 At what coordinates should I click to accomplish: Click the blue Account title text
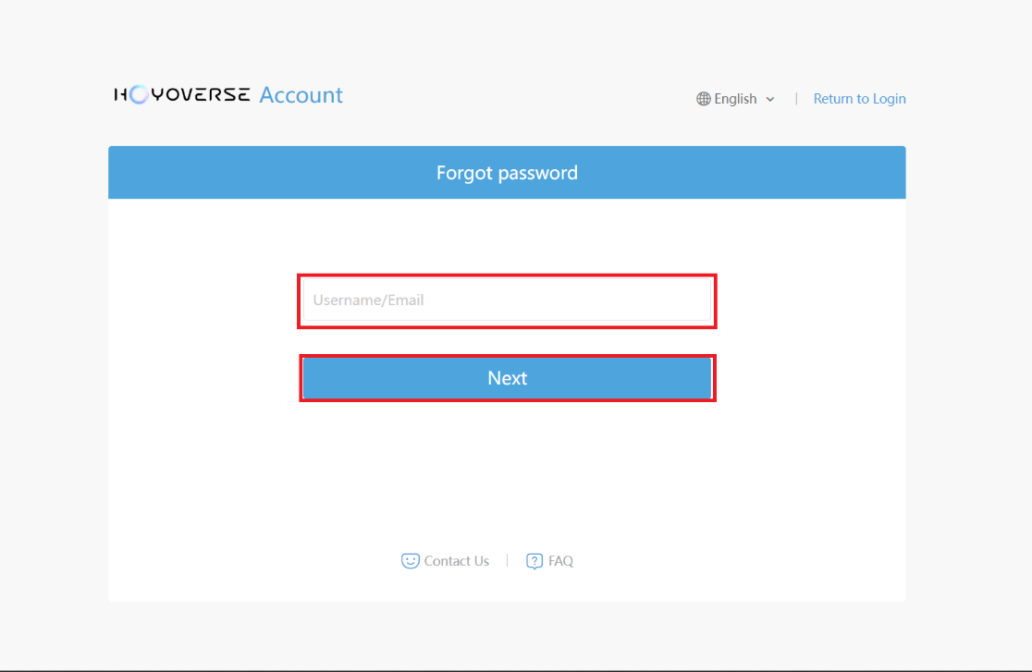click(x=301, y=95)
